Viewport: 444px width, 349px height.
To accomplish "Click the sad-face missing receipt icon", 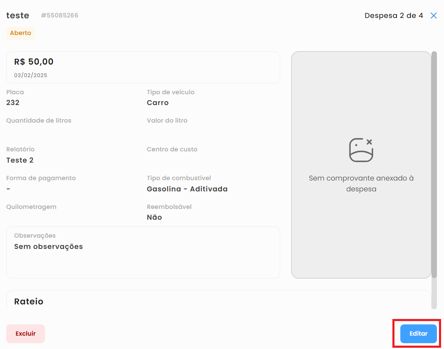I will click(x=361, y=150).
